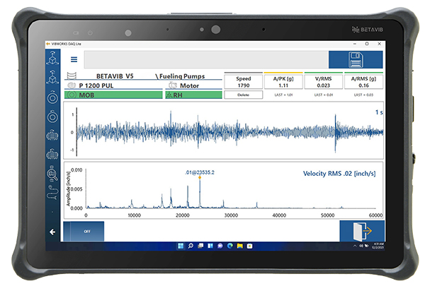This screenshot has height=286, width=425.
Task: Click LAST = 1.01 value text
Action: 283,95
